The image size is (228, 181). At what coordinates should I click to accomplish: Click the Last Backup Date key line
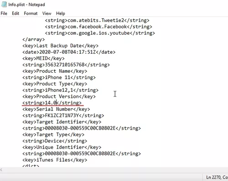60,46
